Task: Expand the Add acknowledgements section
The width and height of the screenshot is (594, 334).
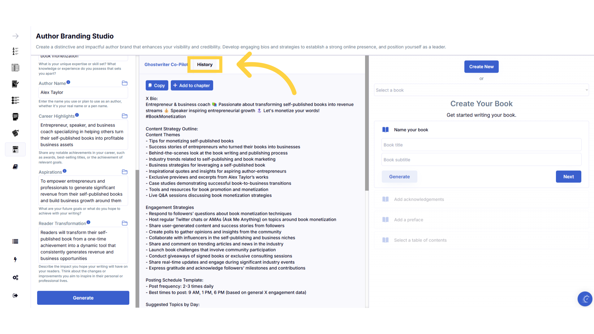Action: [x=419, y=199]
